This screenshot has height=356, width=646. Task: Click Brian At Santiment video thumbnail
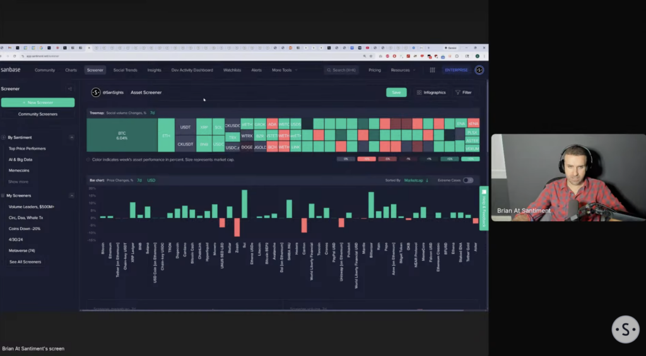tap(568, 178)
